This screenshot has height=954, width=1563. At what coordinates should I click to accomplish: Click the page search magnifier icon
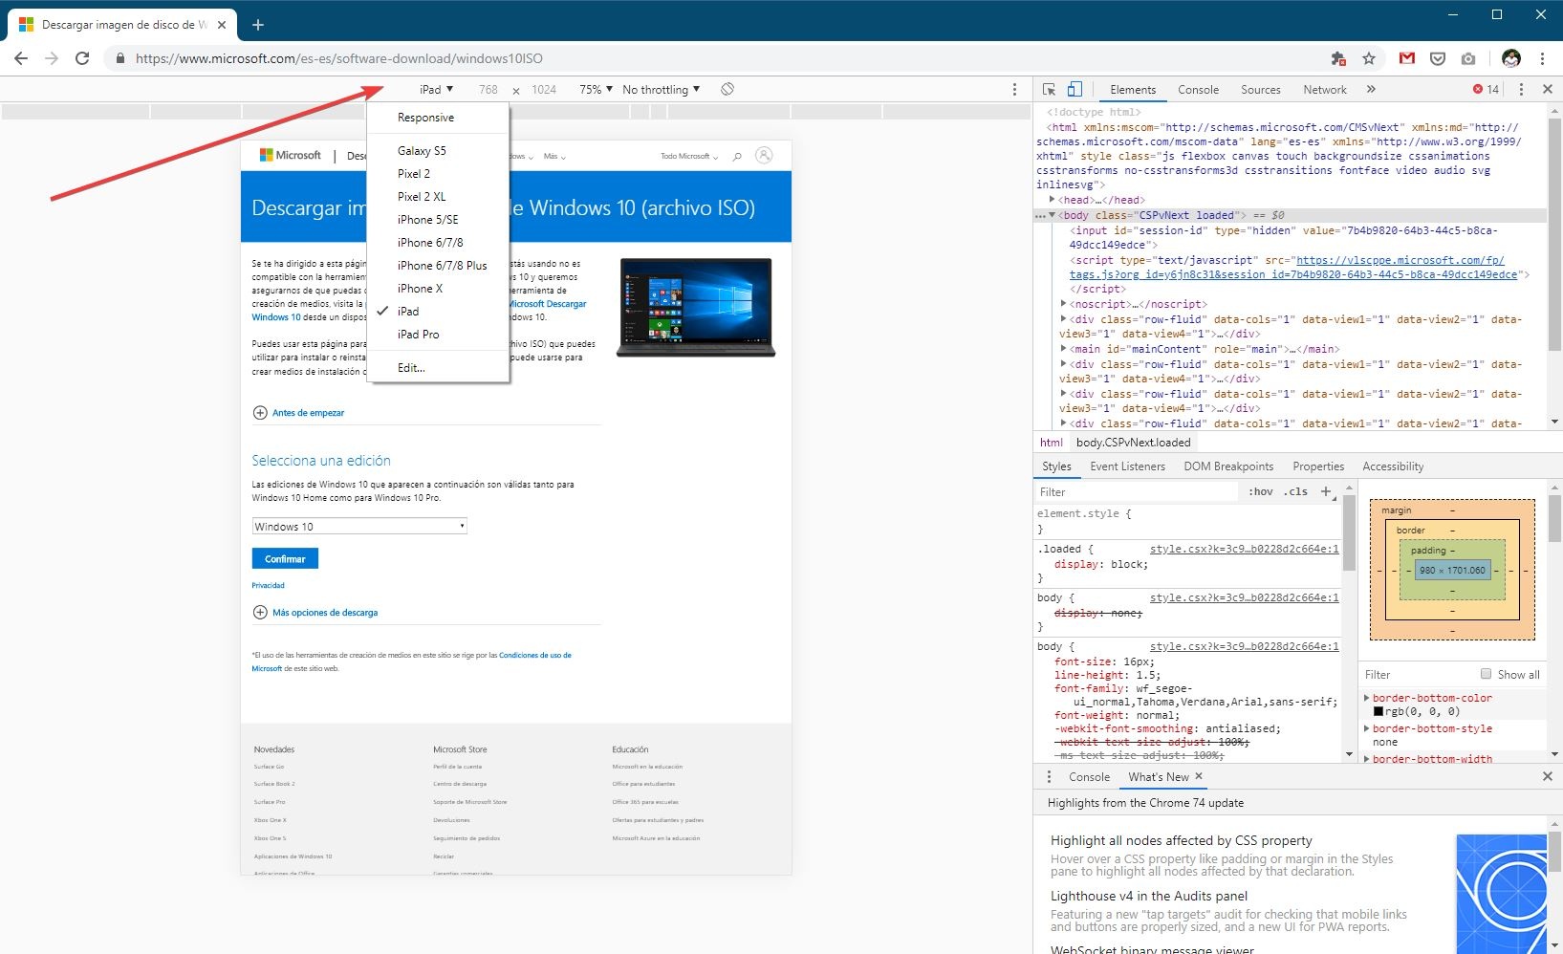click(x=737, y=156)
